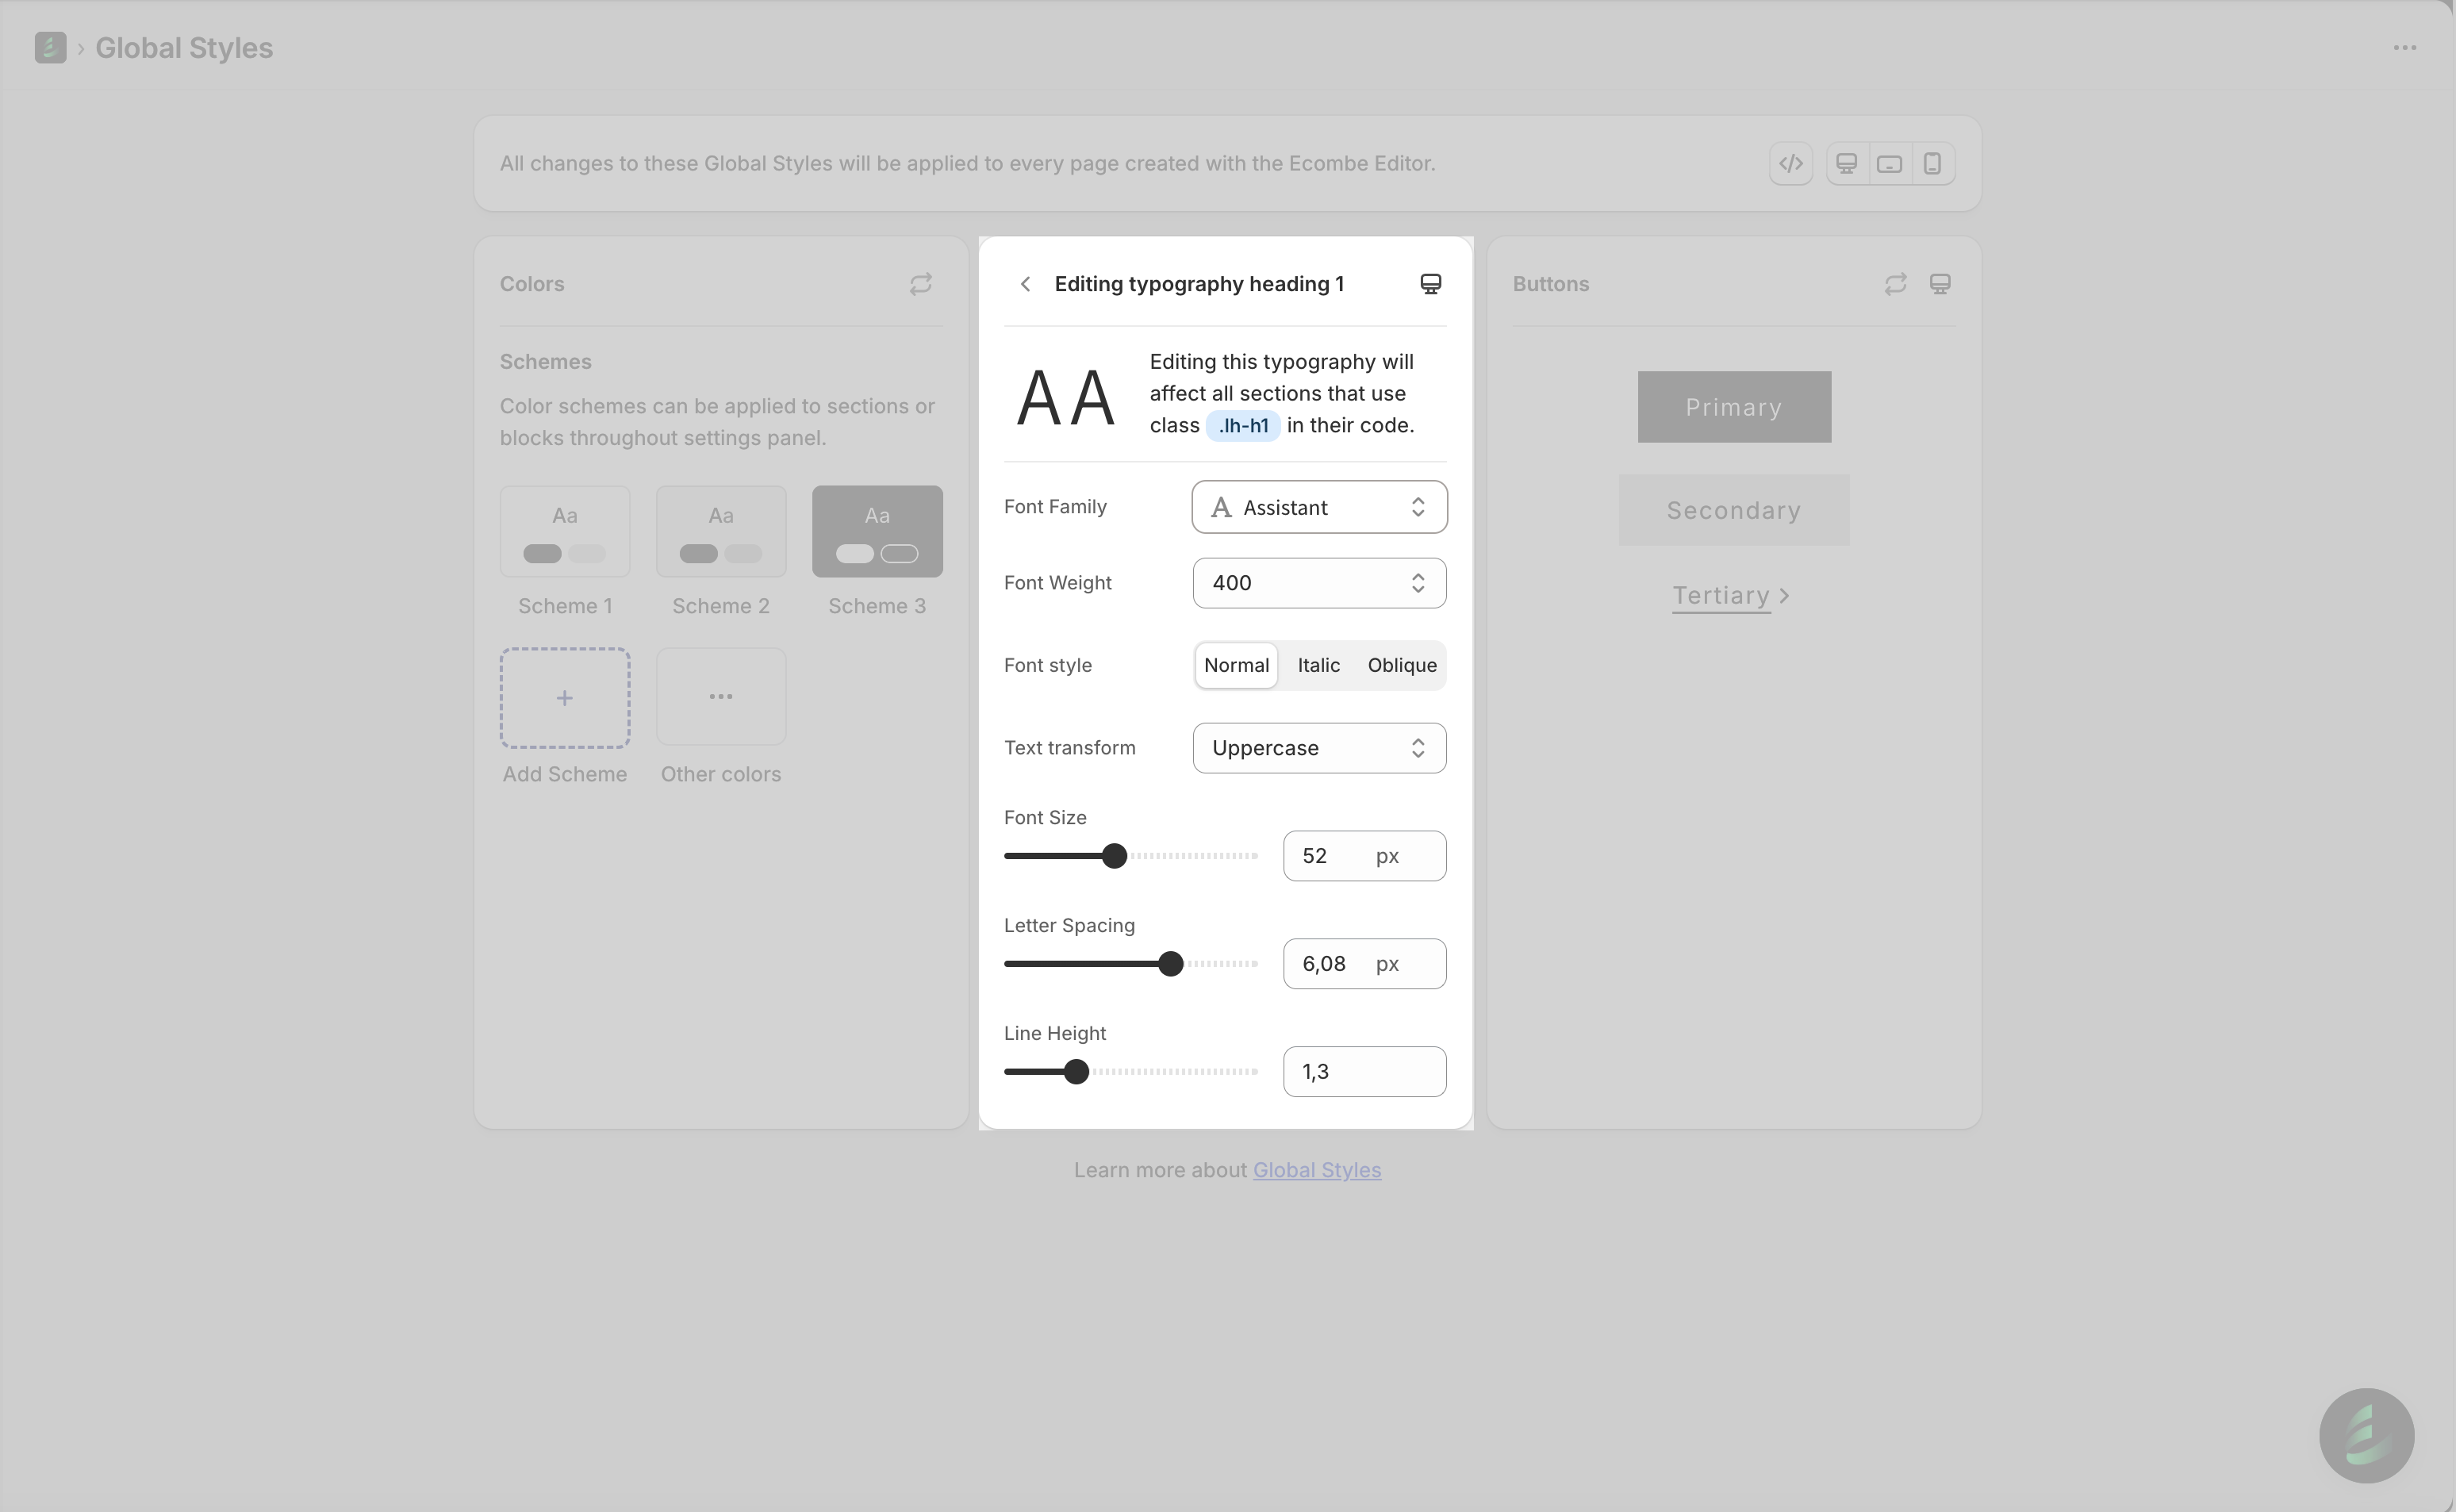Select Italic font style
Image resolution: width=2456 pixels, height=1512 pixels.
pyautogui.click(x=1318, y=665)
